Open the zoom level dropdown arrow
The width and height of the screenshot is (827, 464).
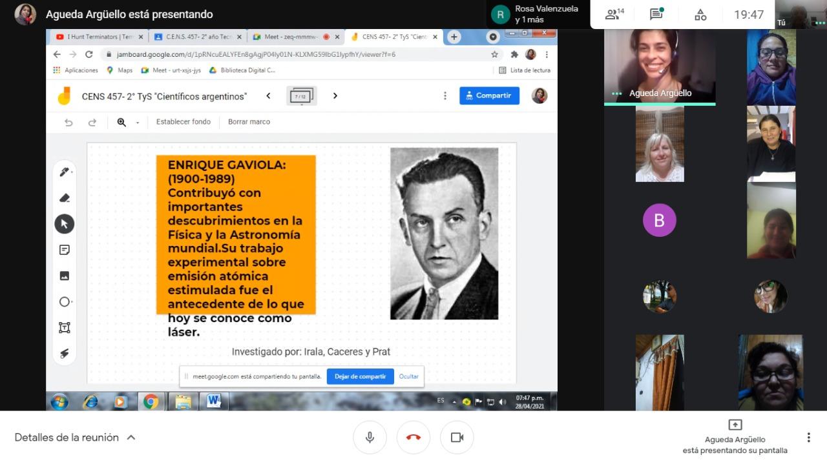click(138, 123)
